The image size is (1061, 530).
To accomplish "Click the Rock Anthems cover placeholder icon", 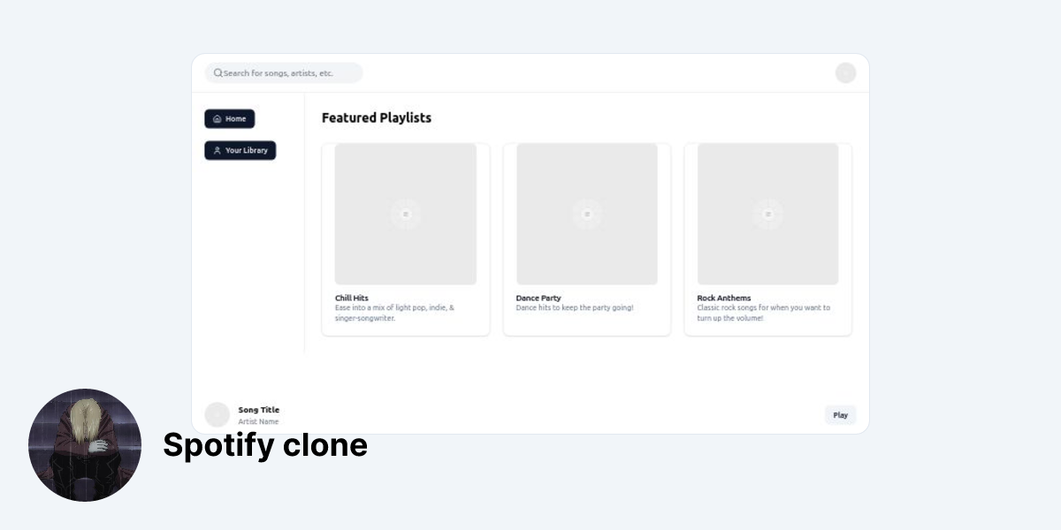I will [x=768, y=214].
